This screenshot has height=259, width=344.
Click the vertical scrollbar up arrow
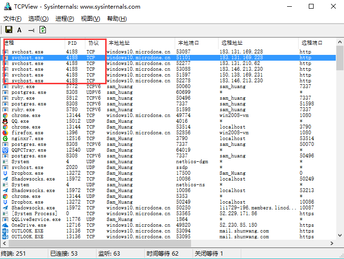340,42
